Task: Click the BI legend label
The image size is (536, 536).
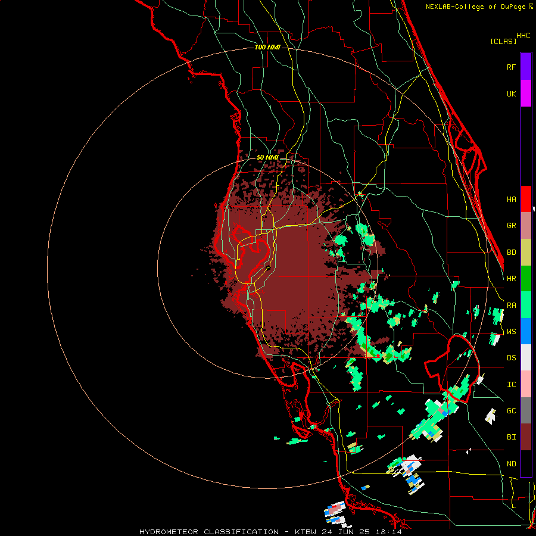Action: [x=511, y=437]
